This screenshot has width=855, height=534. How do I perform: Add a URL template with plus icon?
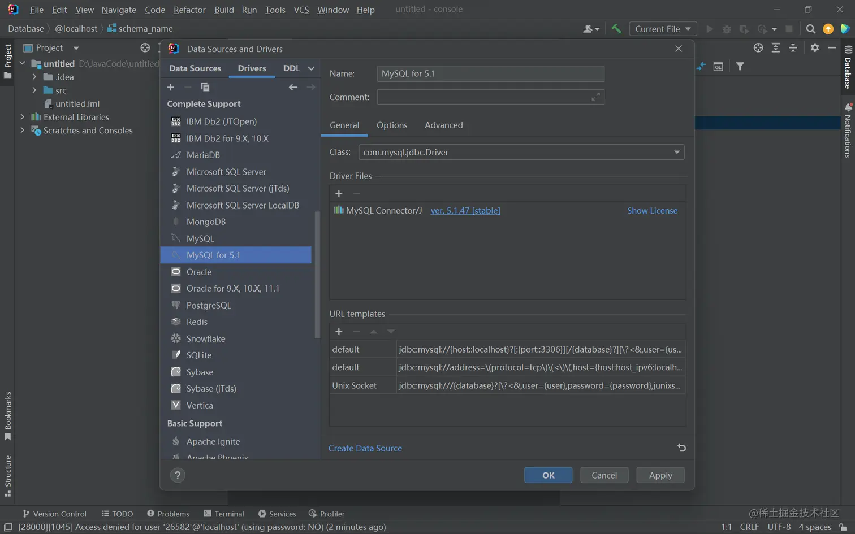pyautogui.click(x=339, y=331)
